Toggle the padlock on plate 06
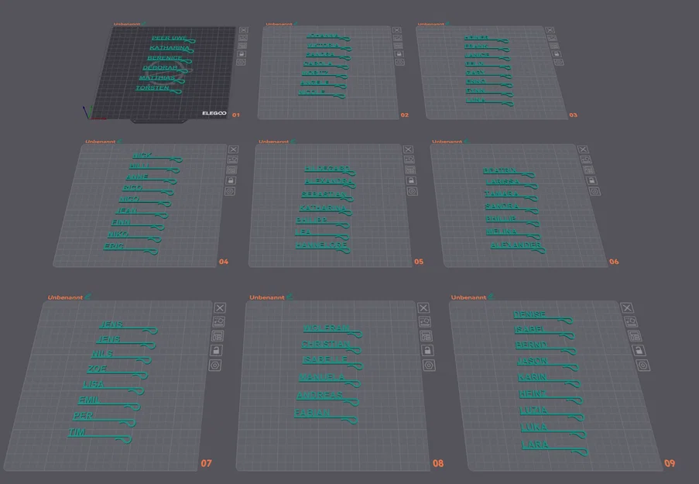 tap(591, 180)
